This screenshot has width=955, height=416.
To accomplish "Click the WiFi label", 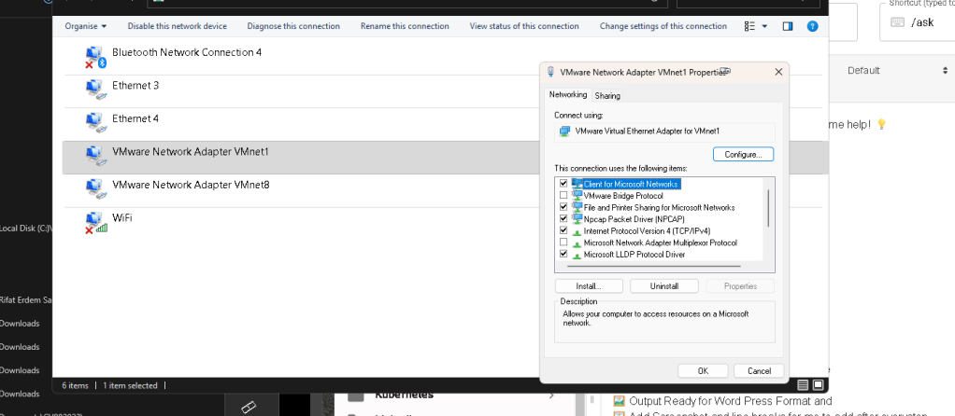I will [121, 217].
